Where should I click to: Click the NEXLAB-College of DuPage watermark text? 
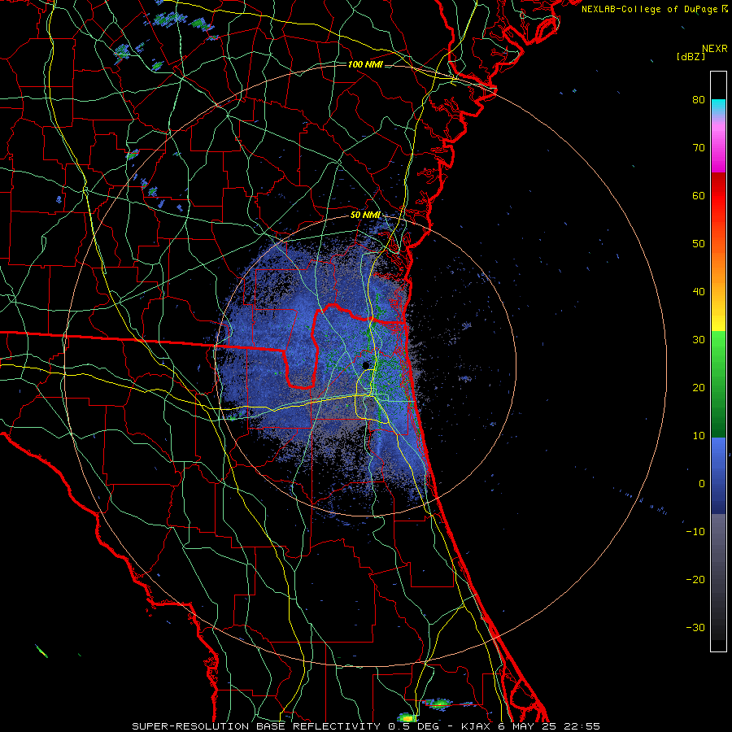pyautogui.click(x=655, y=9)
